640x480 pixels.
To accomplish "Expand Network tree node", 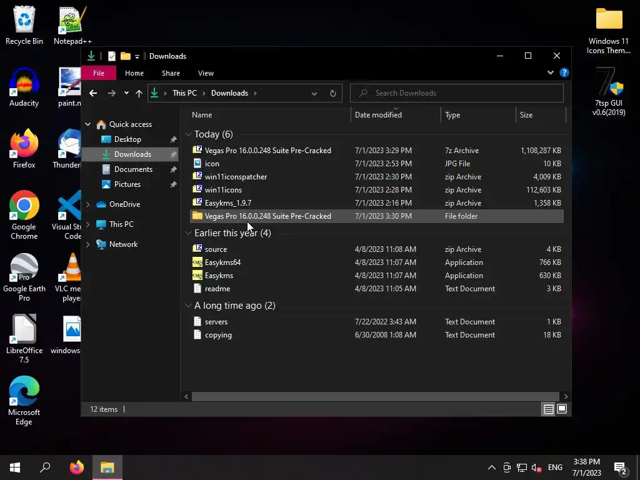I will click(87, 244).
